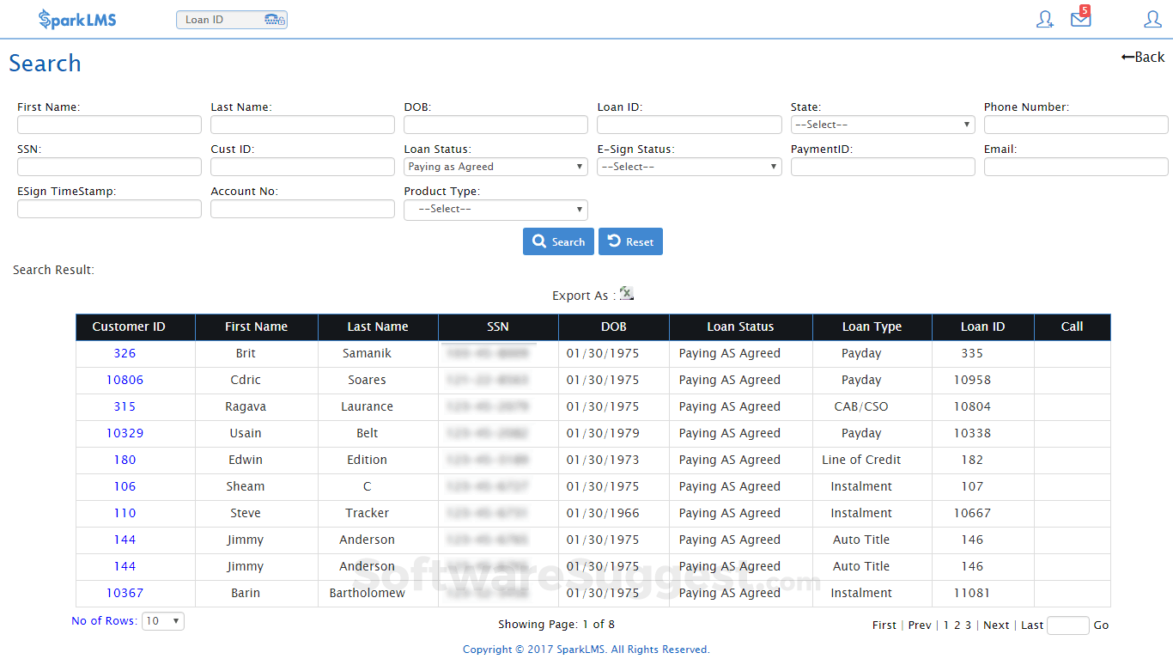Open customer ID 10329 link

click(125, 433)
